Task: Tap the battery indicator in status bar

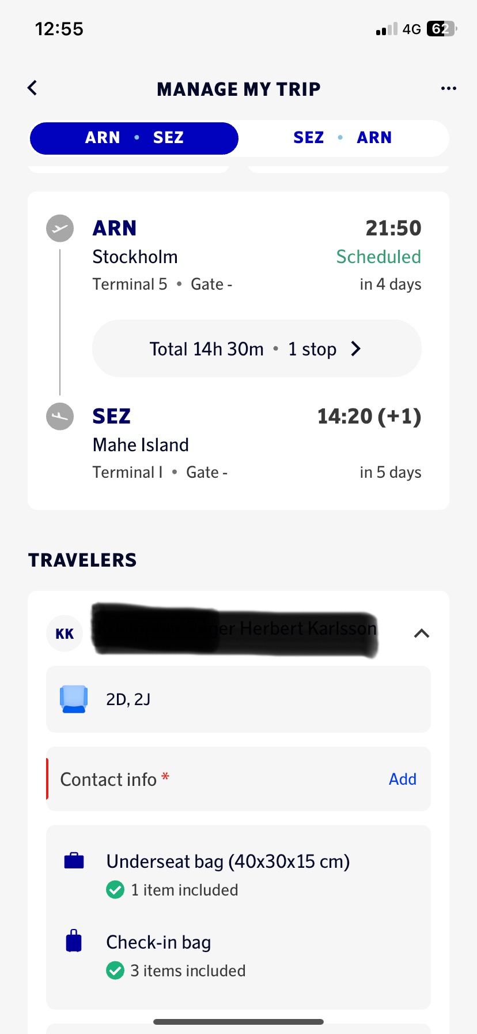Action: coord(441,29)
